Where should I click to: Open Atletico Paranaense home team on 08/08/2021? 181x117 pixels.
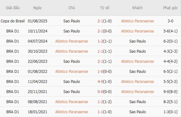[x=72, y=102]
